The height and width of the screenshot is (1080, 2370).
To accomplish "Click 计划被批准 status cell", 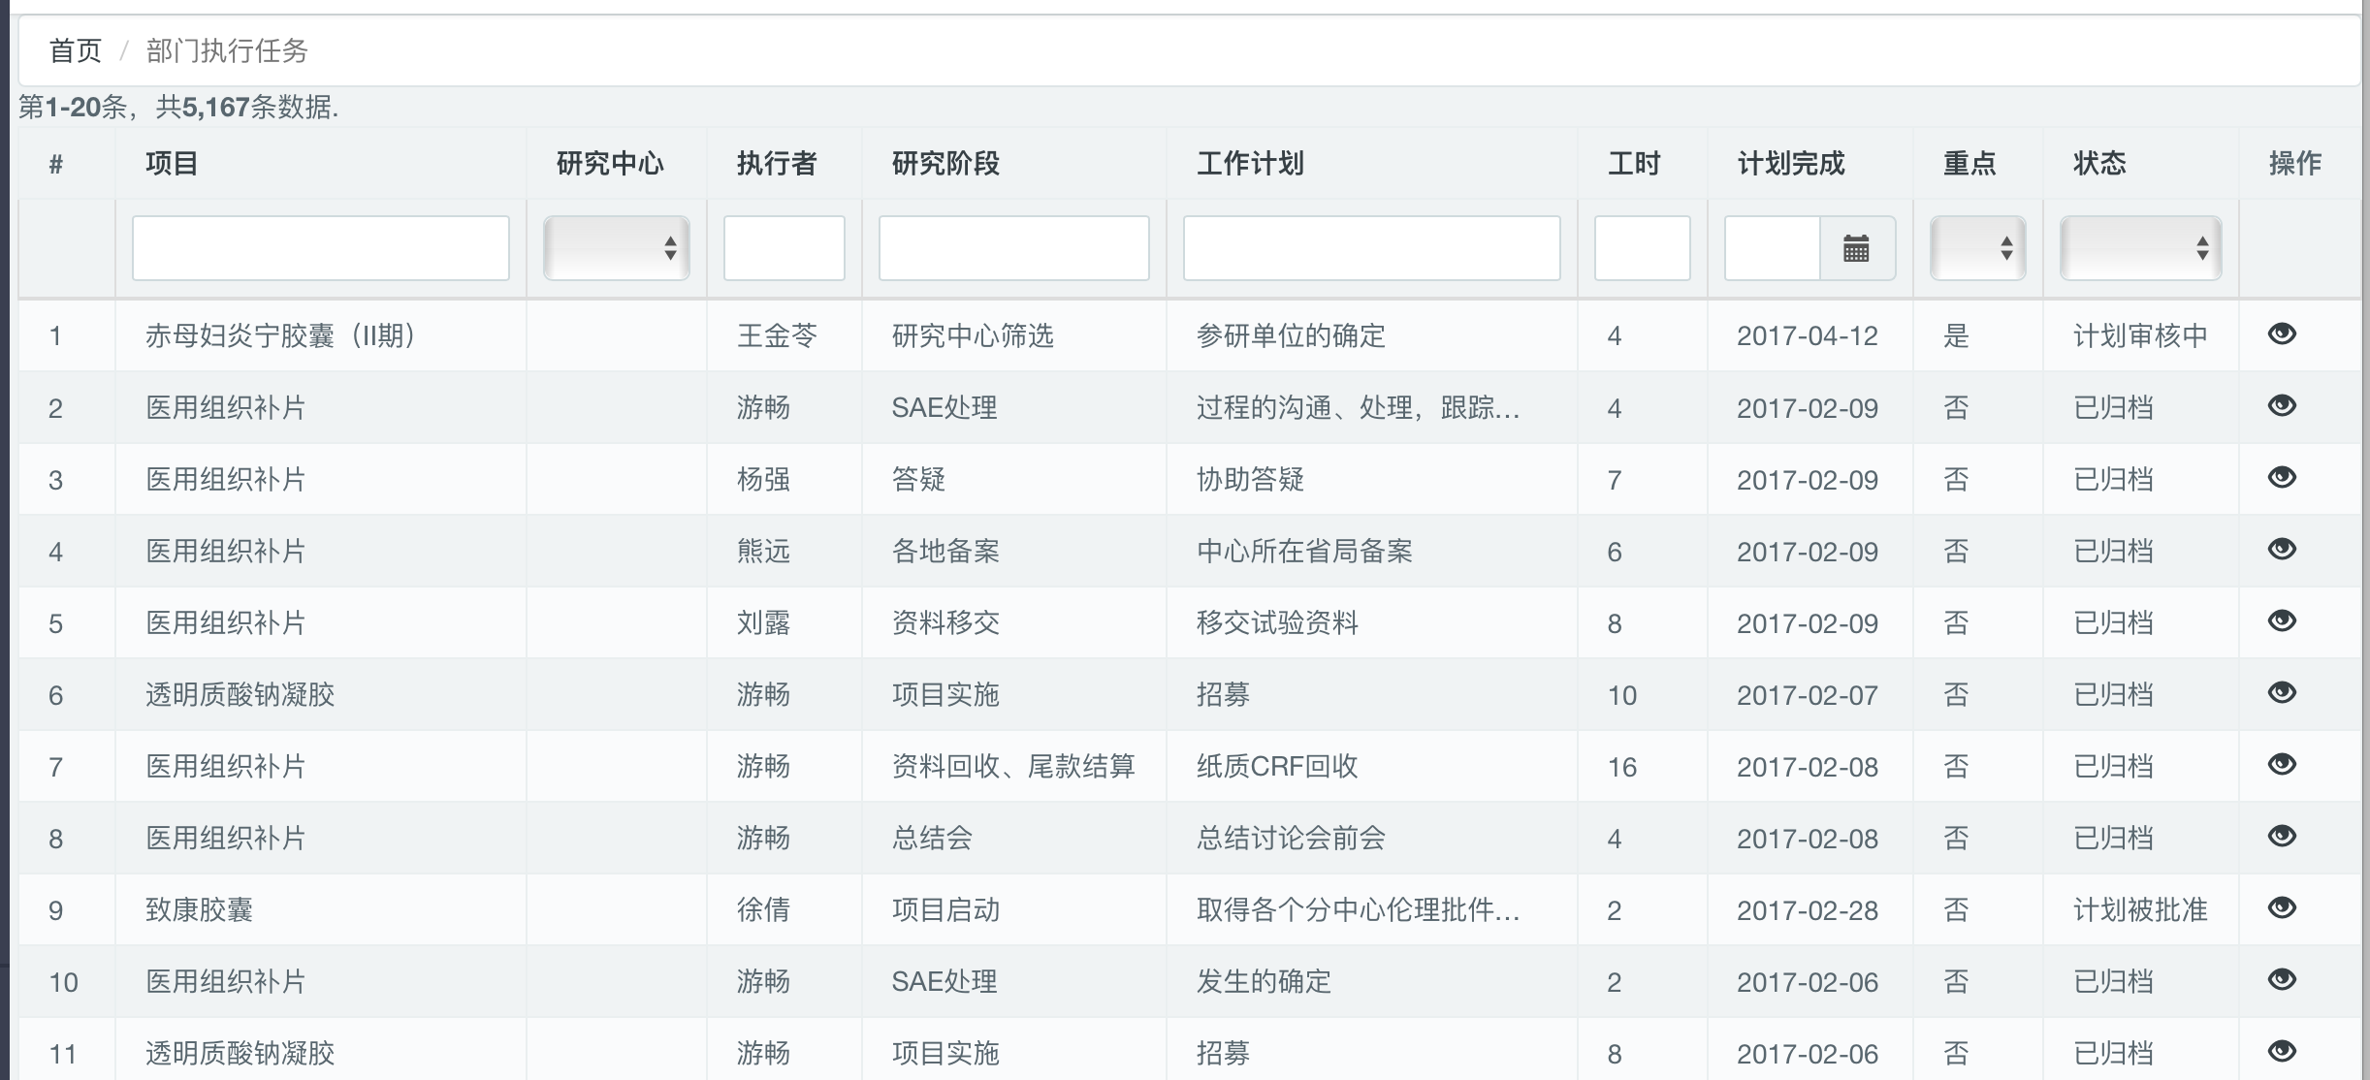I will click(2140, 909).
